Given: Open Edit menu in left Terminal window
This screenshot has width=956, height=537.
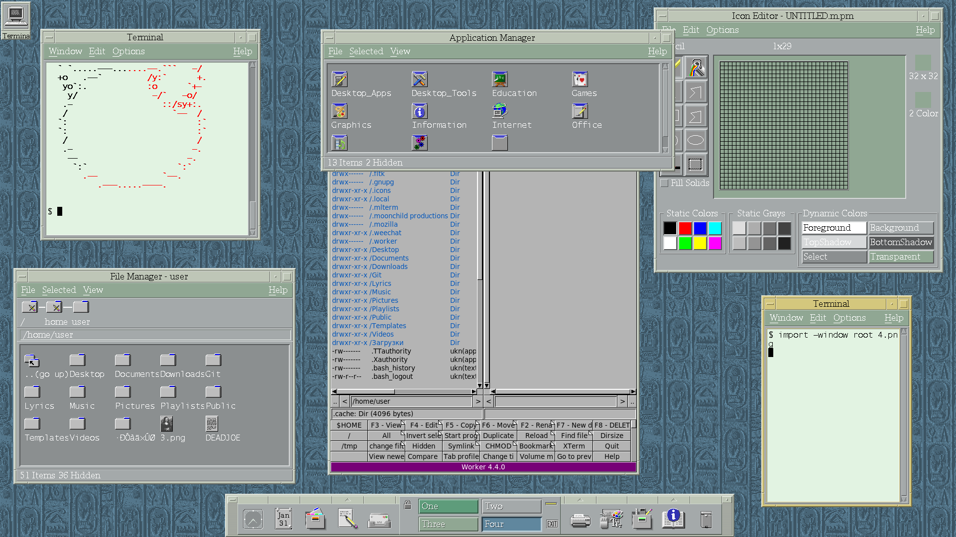Looking at the screenshot, I should tap(97, 51).
